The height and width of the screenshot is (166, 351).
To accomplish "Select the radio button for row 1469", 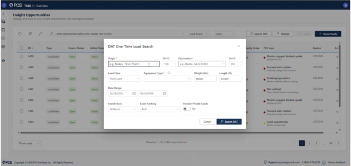I will [x=21, y=67].
